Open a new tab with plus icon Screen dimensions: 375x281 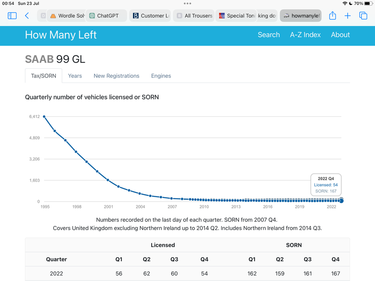[347, 16]
